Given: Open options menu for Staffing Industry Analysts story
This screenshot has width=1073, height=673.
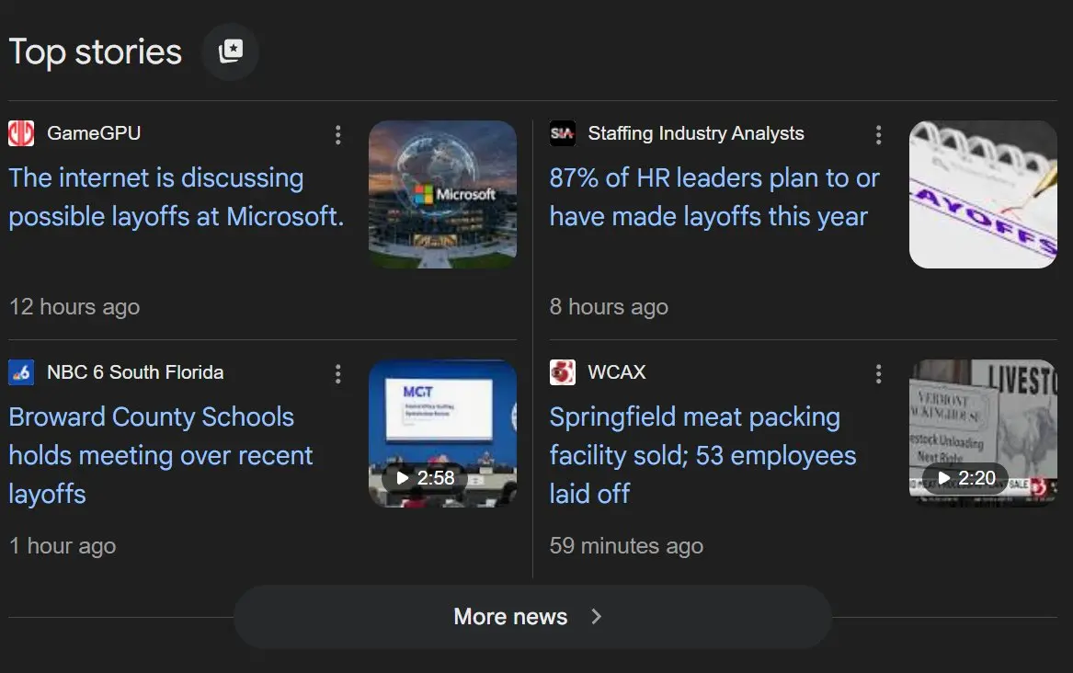Looking at the screenshot, I should (x=879, y=135).
